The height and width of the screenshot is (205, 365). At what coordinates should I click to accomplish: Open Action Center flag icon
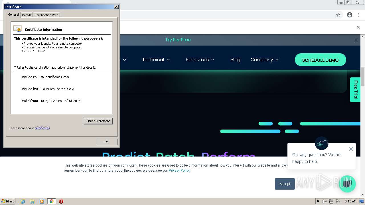pyautogui.click(x=338, y=201)
